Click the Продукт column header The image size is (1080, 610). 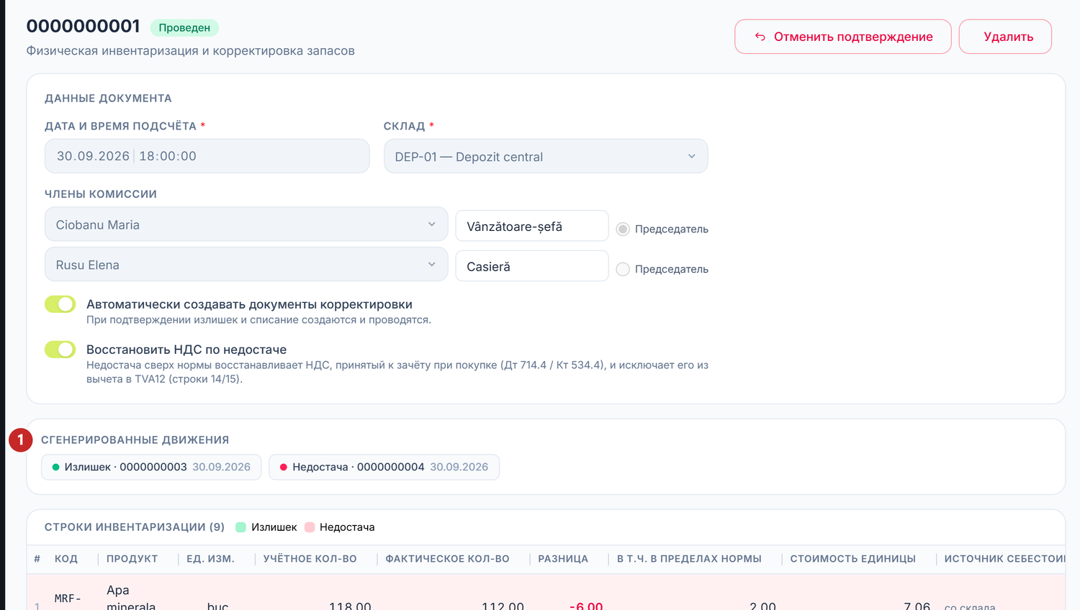[x=132, y=559]
